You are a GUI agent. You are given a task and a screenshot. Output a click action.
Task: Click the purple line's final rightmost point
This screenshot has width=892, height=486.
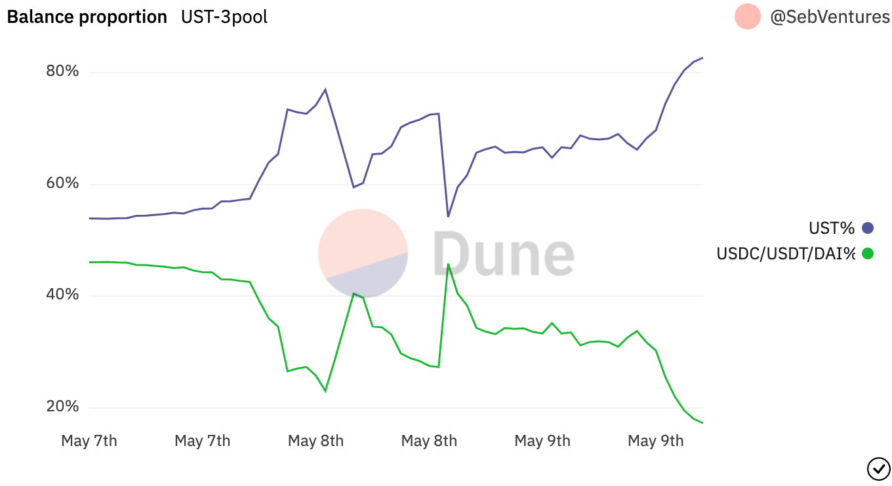click(702, 58)
